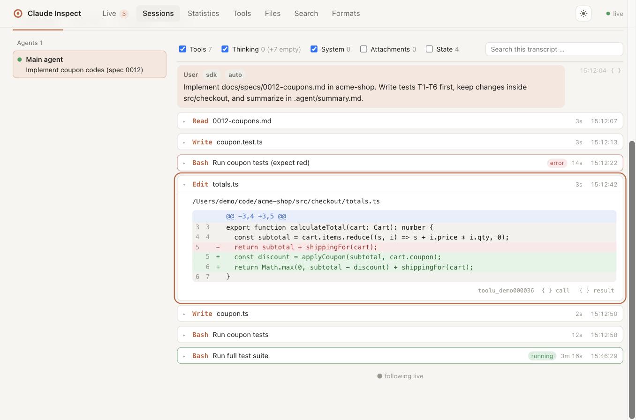
Task: Click the added Math.max return line
Action: tap(404, 267)
